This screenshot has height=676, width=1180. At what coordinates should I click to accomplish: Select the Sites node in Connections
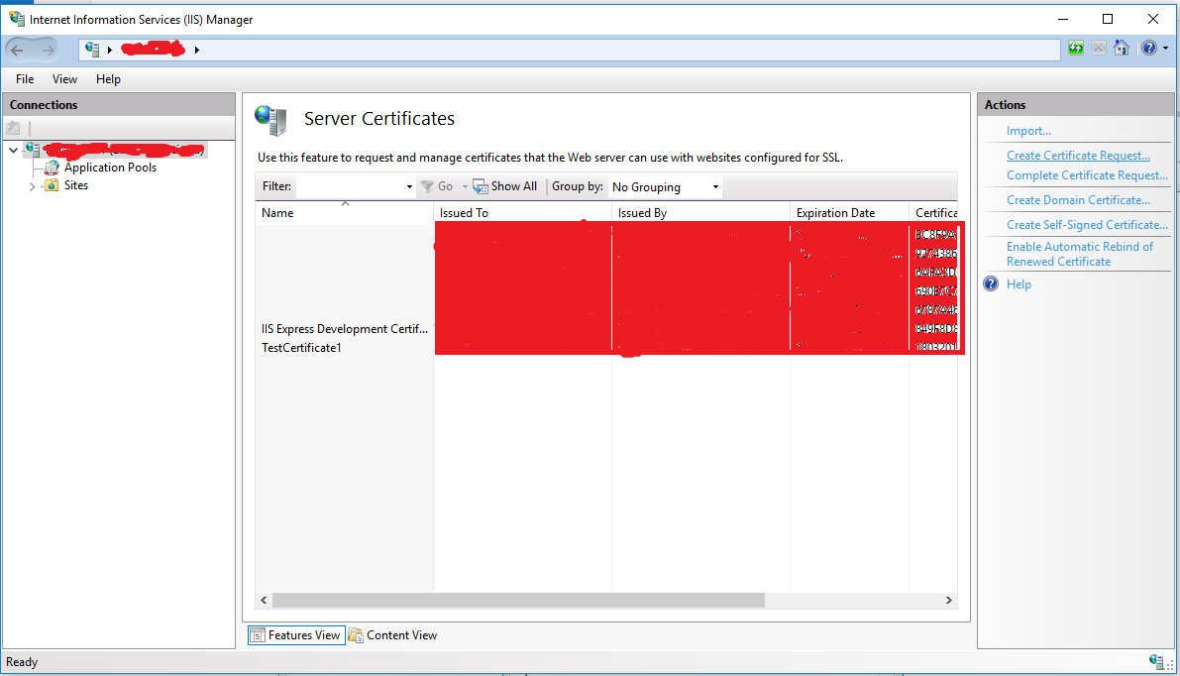76,185
